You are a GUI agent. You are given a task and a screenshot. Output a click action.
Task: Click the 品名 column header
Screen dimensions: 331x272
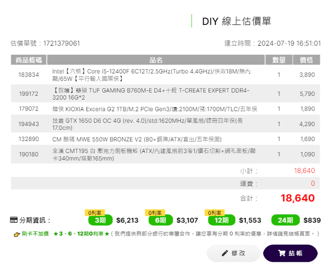tap(156, 60)
